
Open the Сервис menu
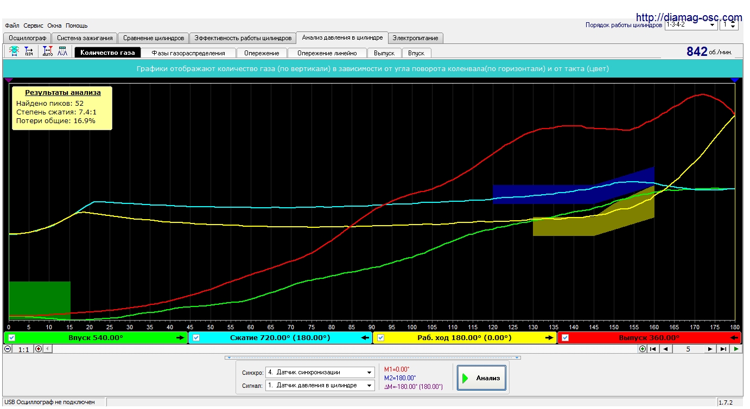(x=34, y=25)
